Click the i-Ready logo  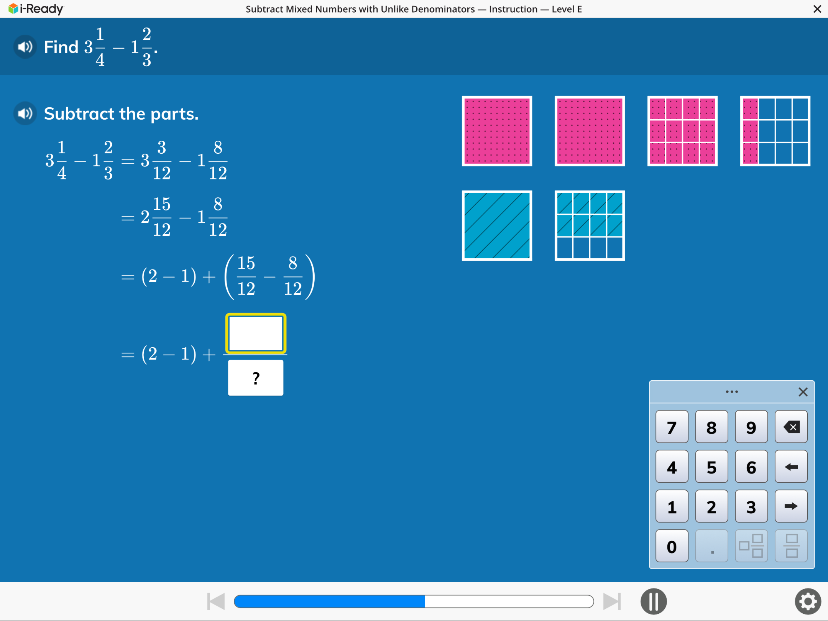(36, 9)
